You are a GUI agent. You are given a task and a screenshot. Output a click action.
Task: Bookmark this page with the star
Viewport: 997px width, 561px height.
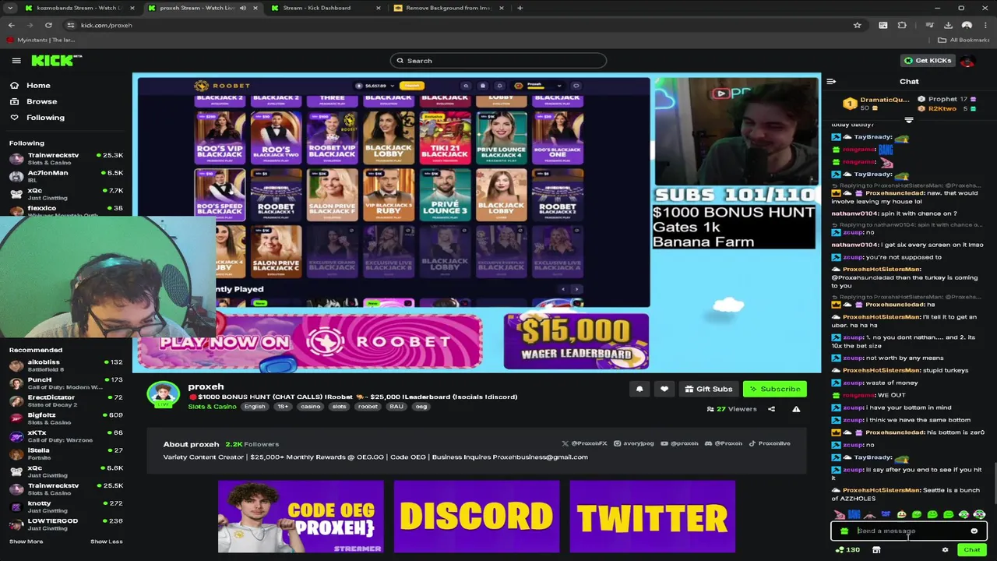(x=858, y=25)
